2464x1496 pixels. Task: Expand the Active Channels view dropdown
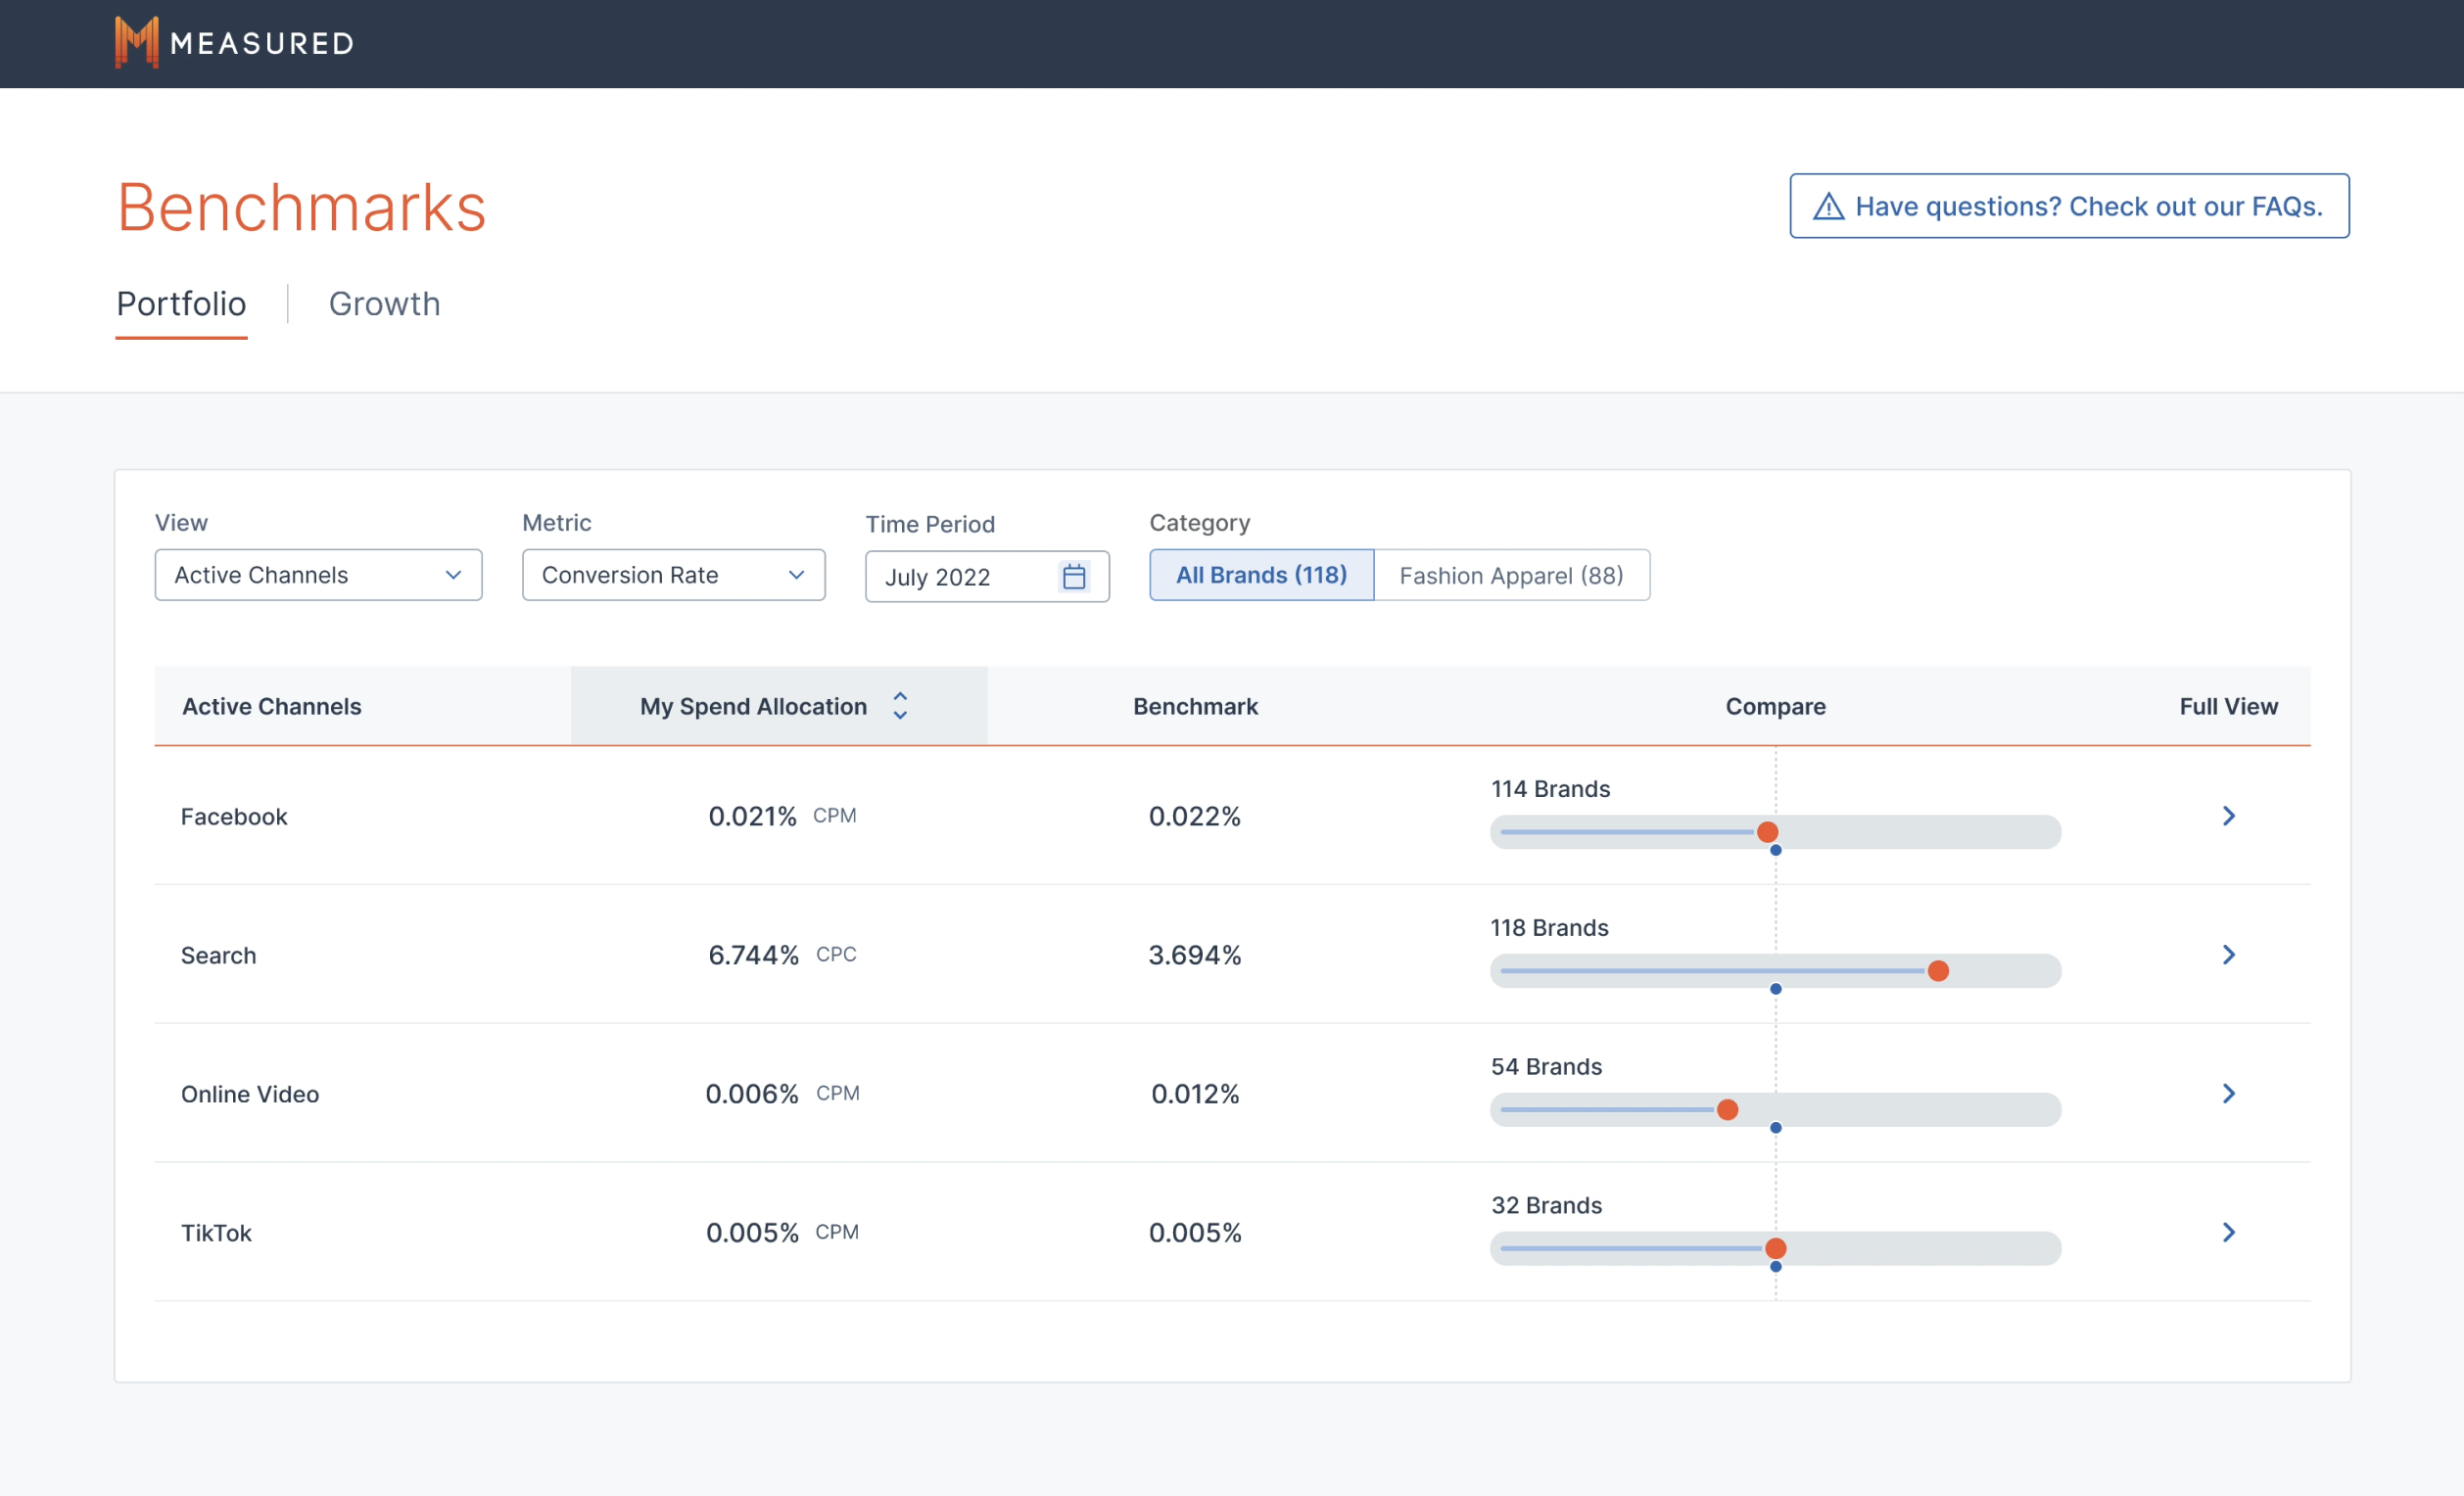coord(318,575)
